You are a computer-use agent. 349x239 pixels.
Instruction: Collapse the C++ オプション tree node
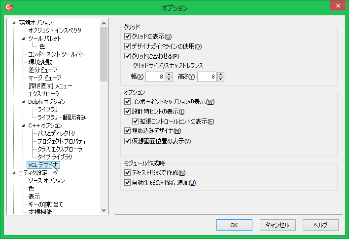(23, 125)
